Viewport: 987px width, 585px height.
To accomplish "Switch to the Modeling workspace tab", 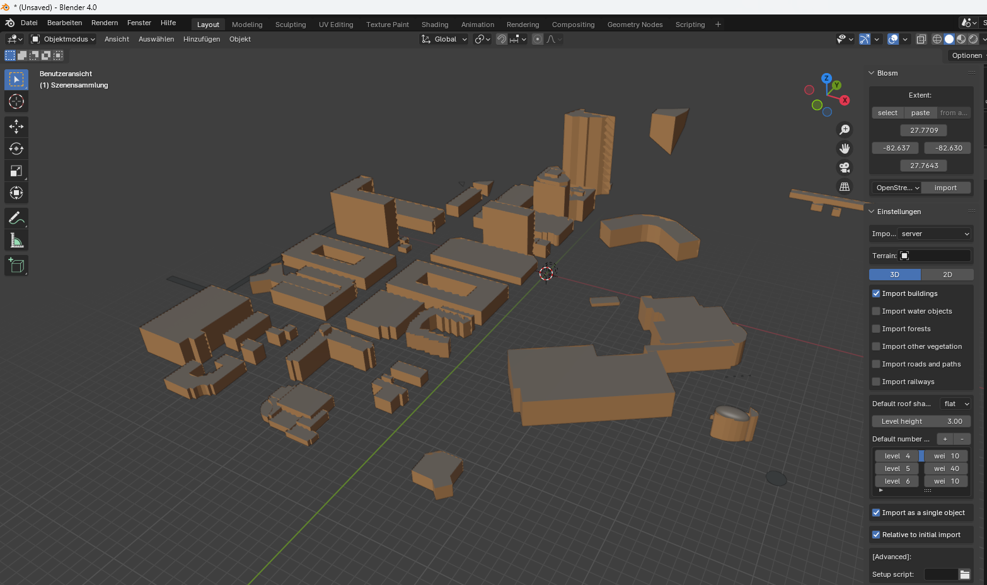I will coord(247,25).
